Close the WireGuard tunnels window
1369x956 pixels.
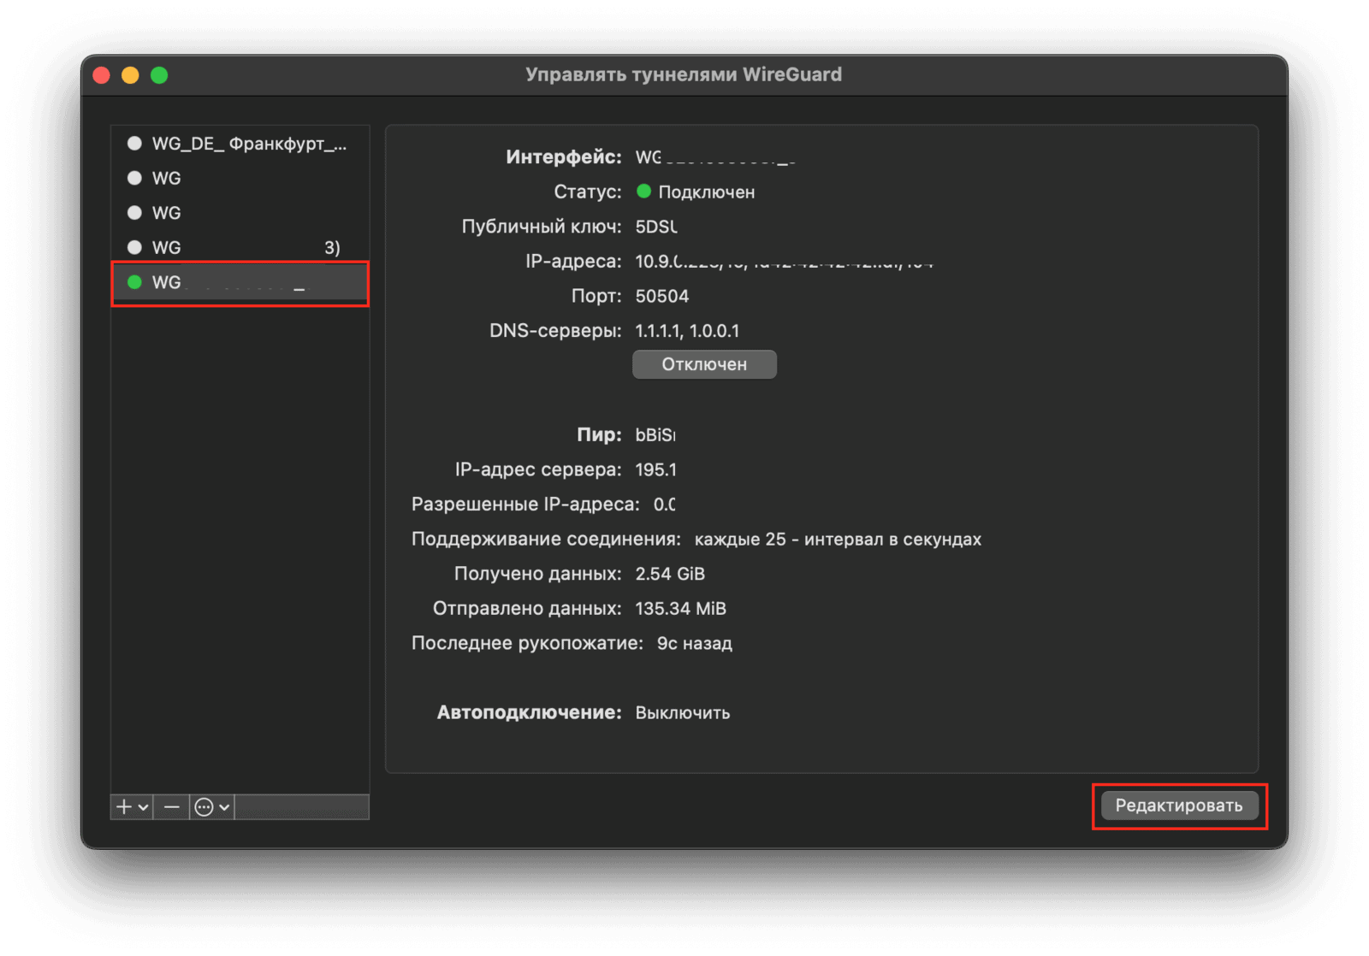click(102, 75)
